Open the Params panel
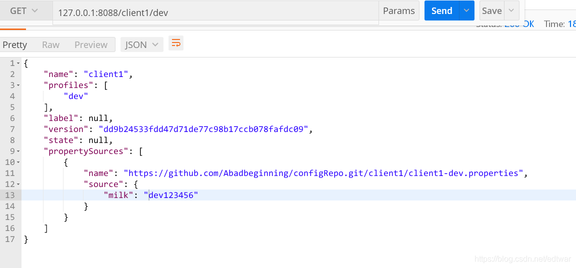The height and width of the screenshot is (268, 576). 399,11
